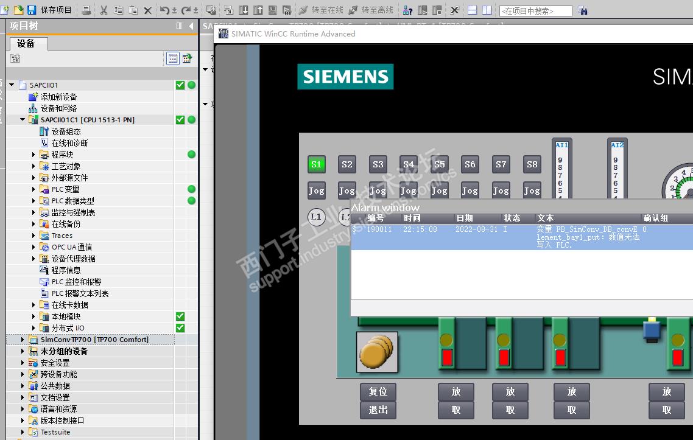693x440 pixels.
Task: Click the cross-reference X icon in toolbar
Action: (454, 10)
